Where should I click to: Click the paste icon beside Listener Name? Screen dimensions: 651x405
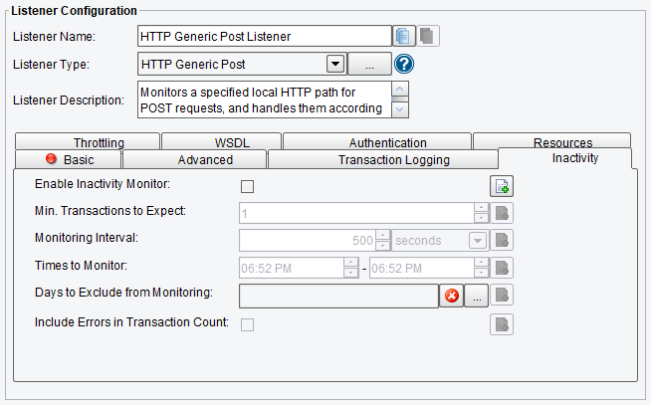(x=427, y=36)
